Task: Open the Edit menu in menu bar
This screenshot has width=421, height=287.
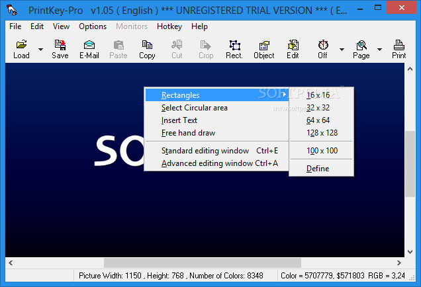Action: pos(37,26)
